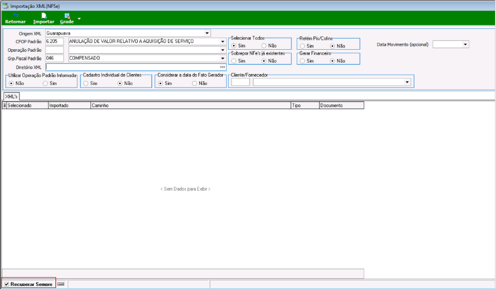Screen dimensions: 496x289
Task: Select Não under Cadastro Individual de Clientes
Action: 120,83
